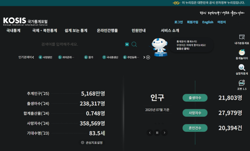
Task: Open the 내가본통계표 sidebar icon
Action: click(x=242, y=39)
